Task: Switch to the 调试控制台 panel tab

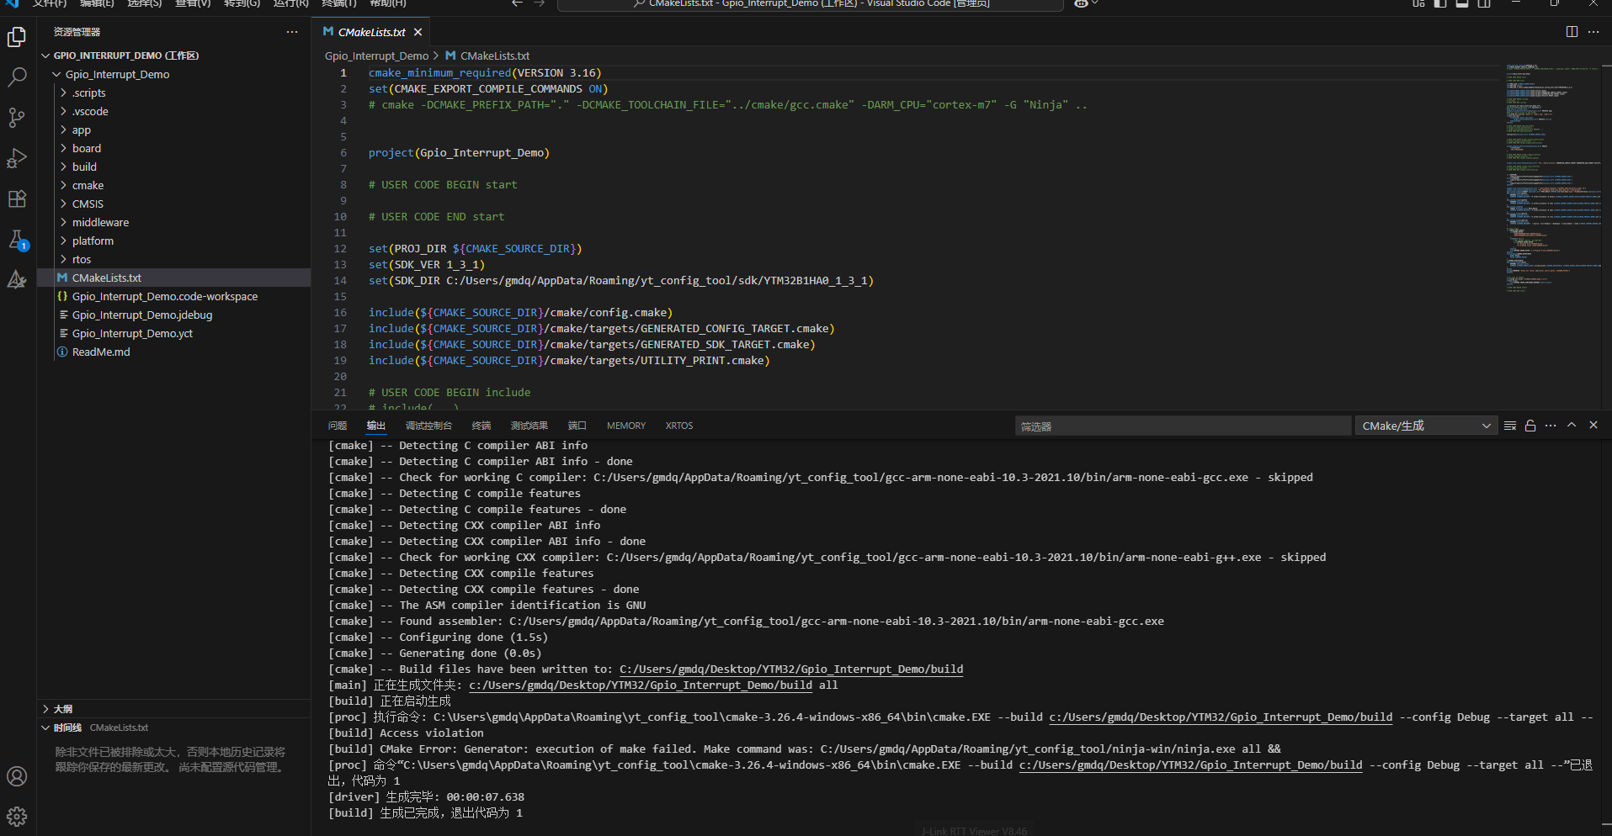Action: tap(428, 426)
